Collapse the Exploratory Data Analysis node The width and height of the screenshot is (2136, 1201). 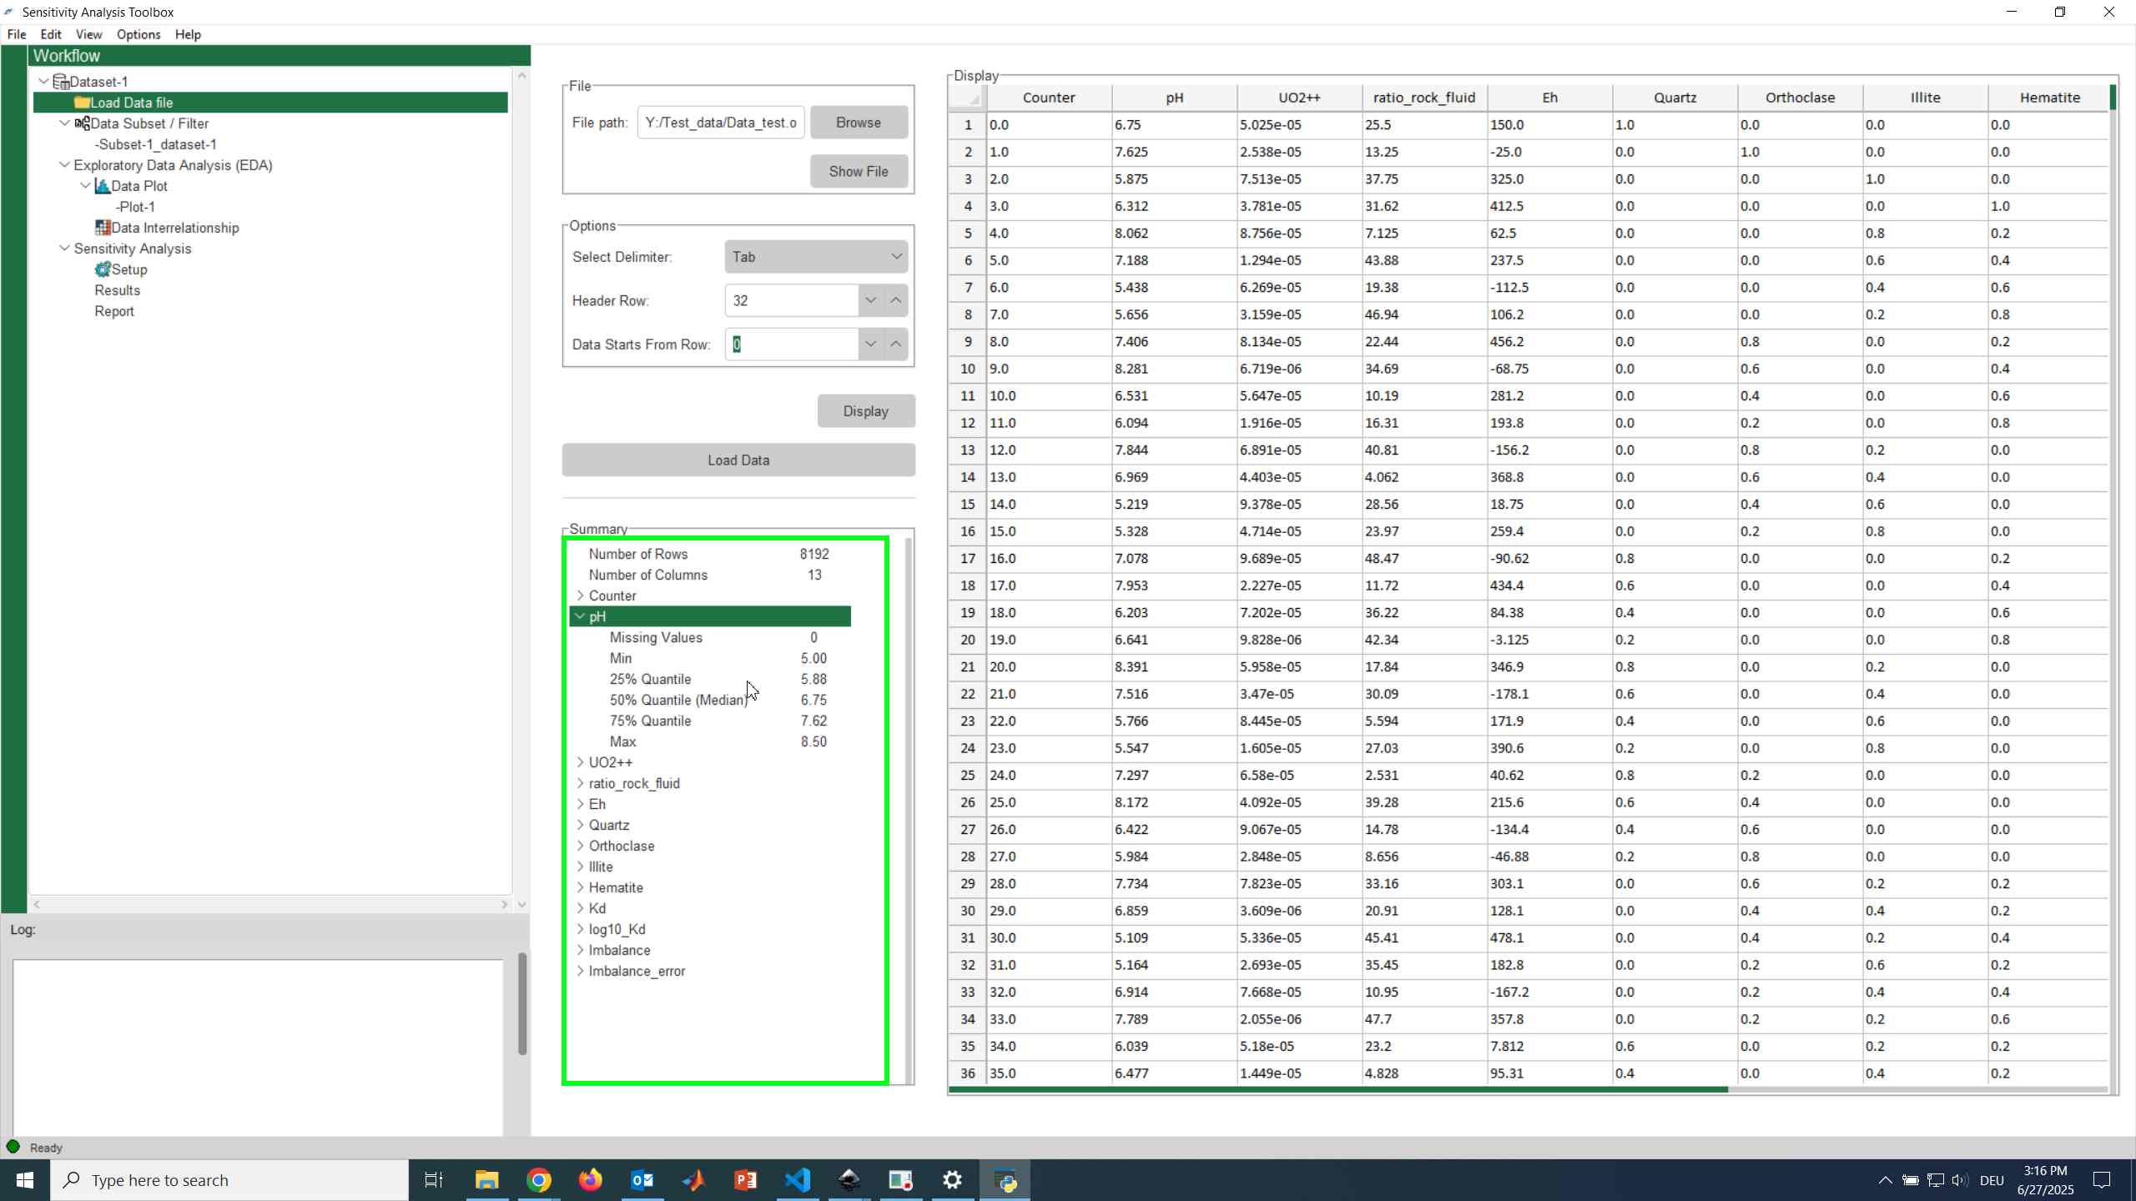click(64, 165)
